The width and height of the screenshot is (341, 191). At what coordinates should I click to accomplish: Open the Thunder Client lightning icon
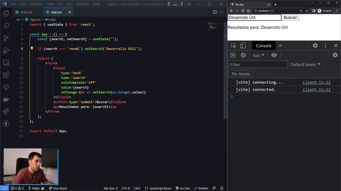click(6, 124)
